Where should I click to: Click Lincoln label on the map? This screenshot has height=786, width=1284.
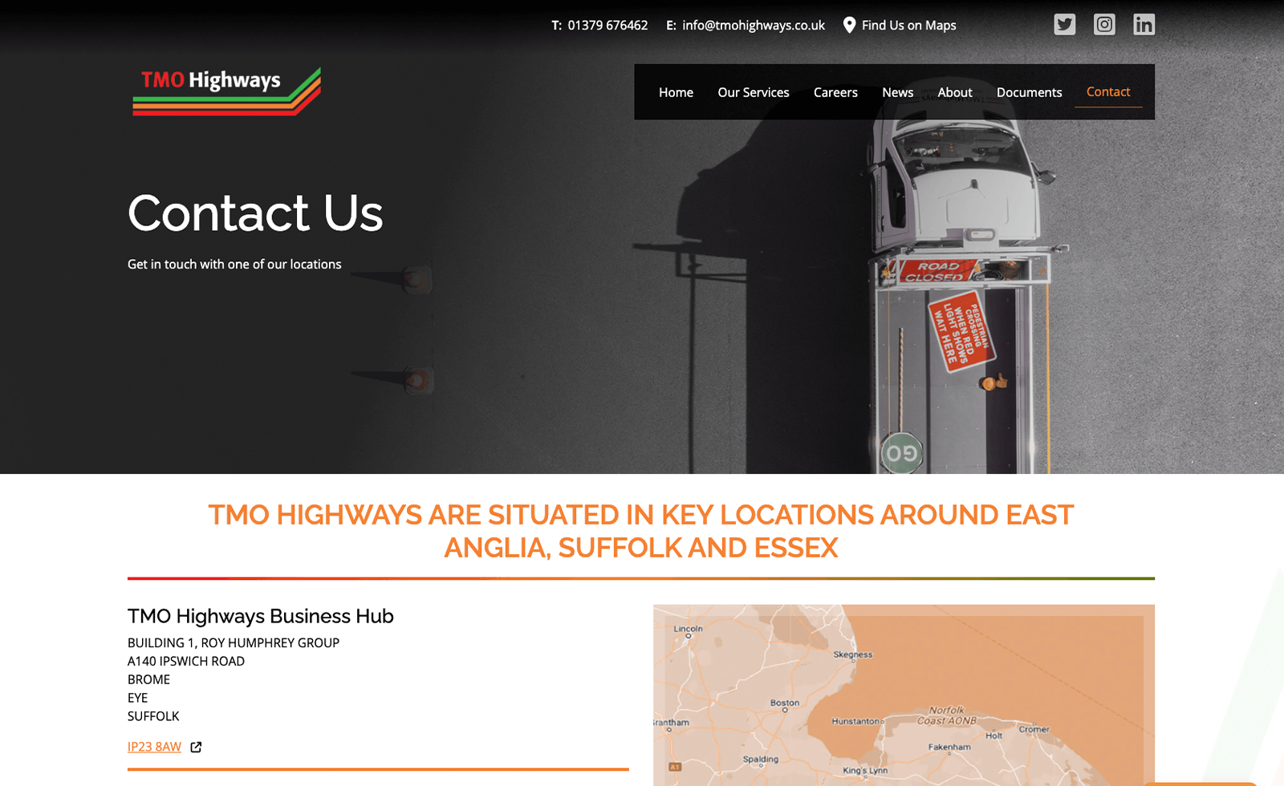tap(688, 629)
